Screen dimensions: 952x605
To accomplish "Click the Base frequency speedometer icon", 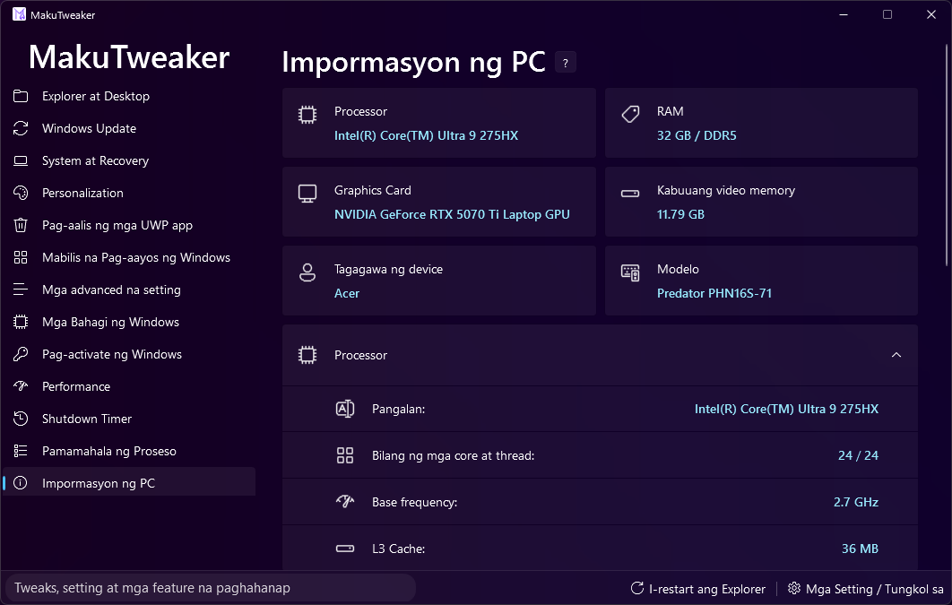I will [345, 501].
